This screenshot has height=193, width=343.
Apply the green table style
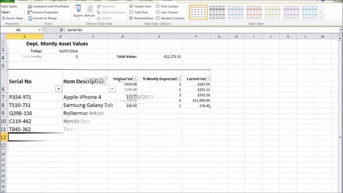pos(273,12)
